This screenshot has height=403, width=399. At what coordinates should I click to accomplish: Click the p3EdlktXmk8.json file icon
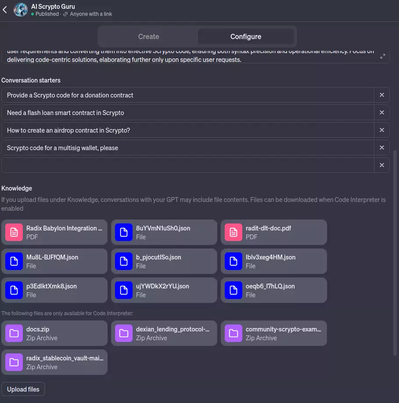[14, 290]
